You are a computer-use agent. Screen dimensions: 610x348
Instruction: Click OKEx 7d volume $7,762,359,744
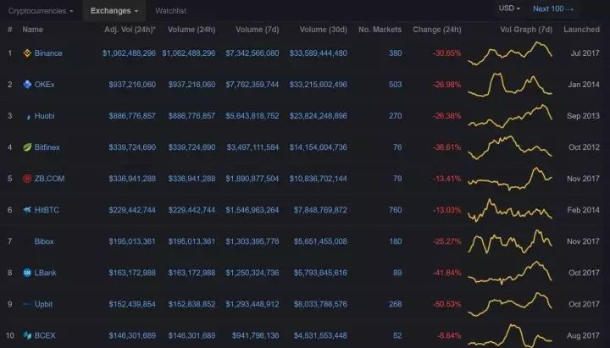click(252, 85)
